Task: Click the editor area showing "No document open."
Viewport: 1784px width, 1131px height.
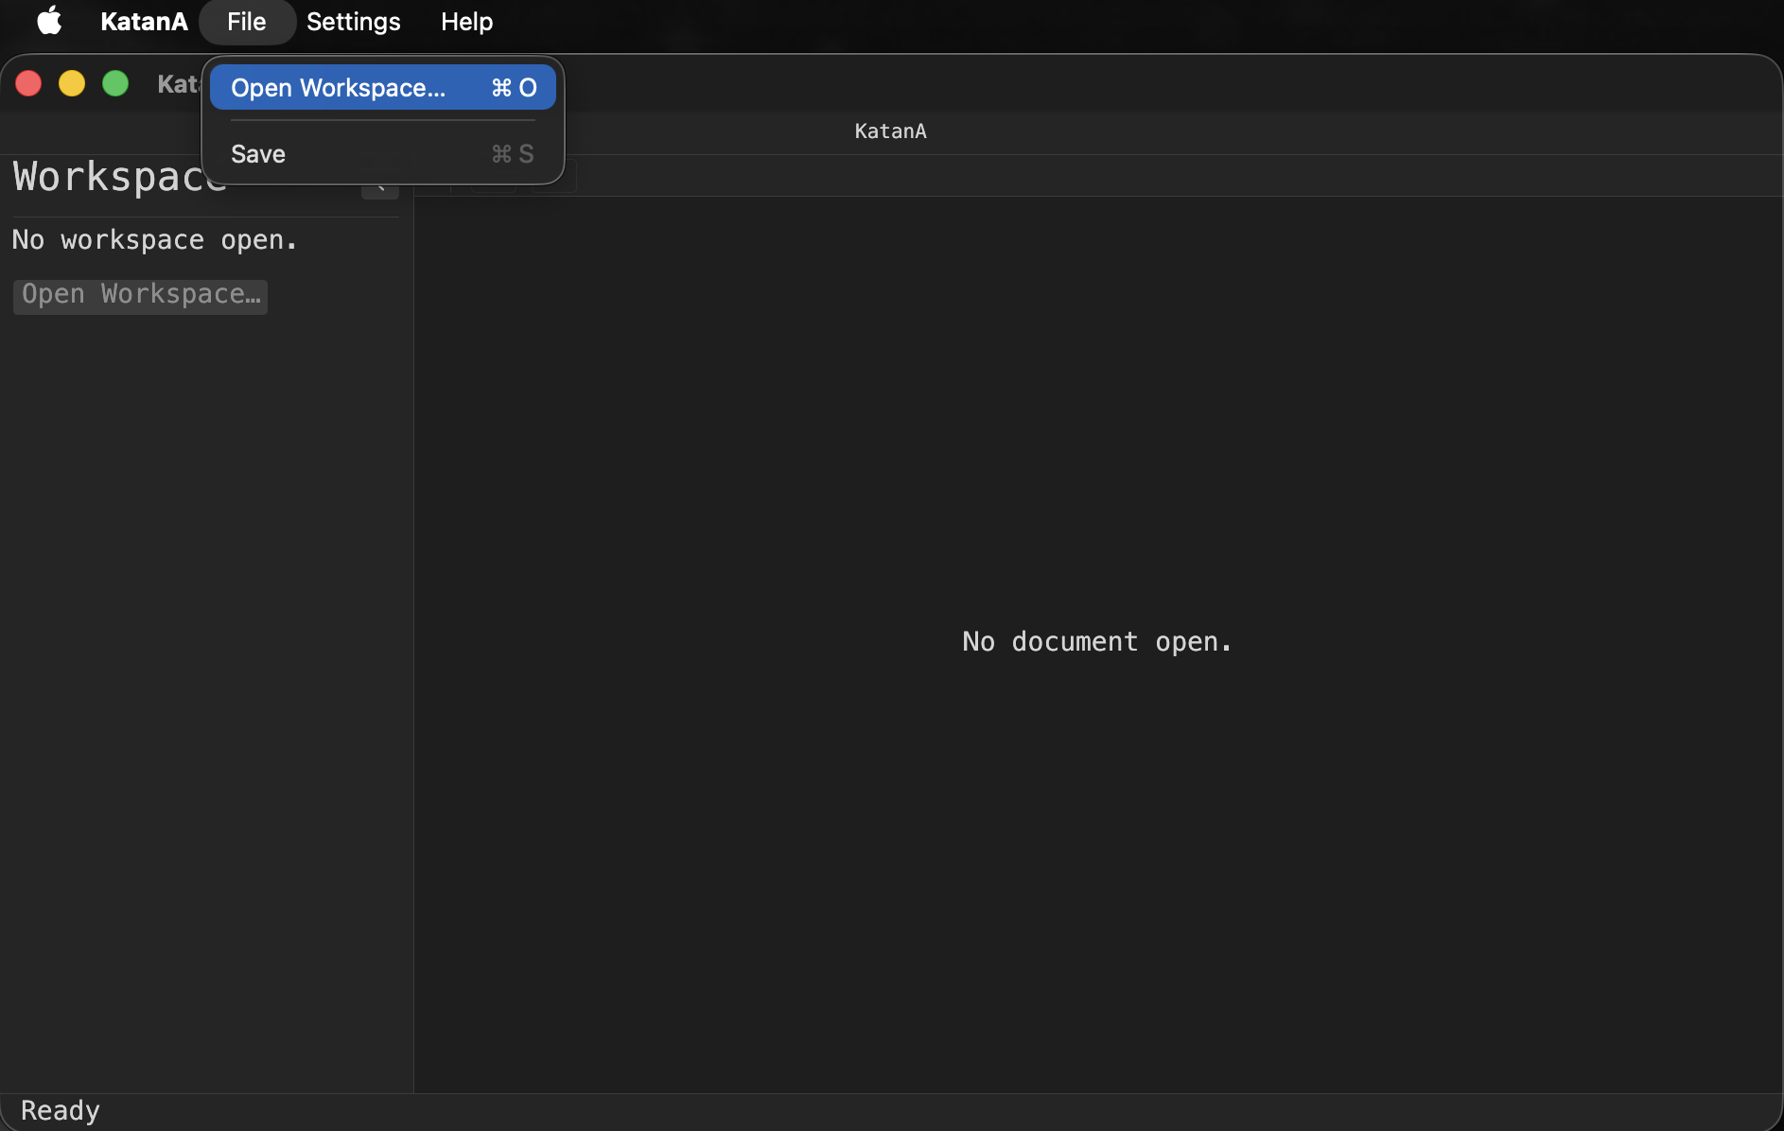Action: click(1095, 642)
